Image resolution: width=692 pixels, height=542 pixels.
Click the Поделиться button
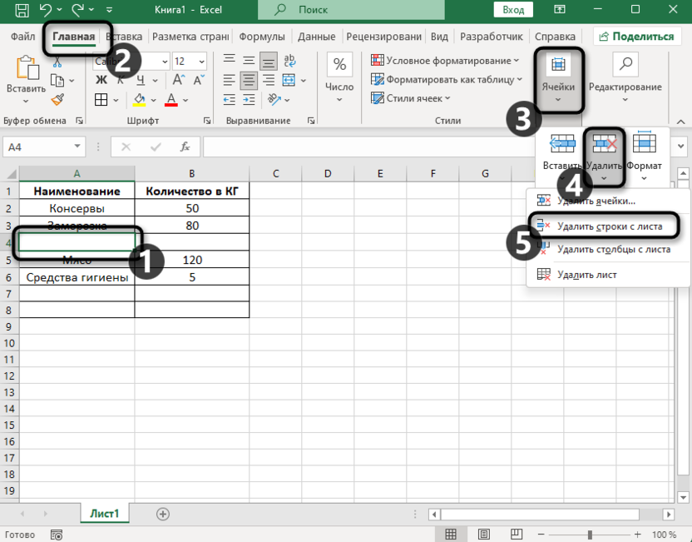point(636,37)
